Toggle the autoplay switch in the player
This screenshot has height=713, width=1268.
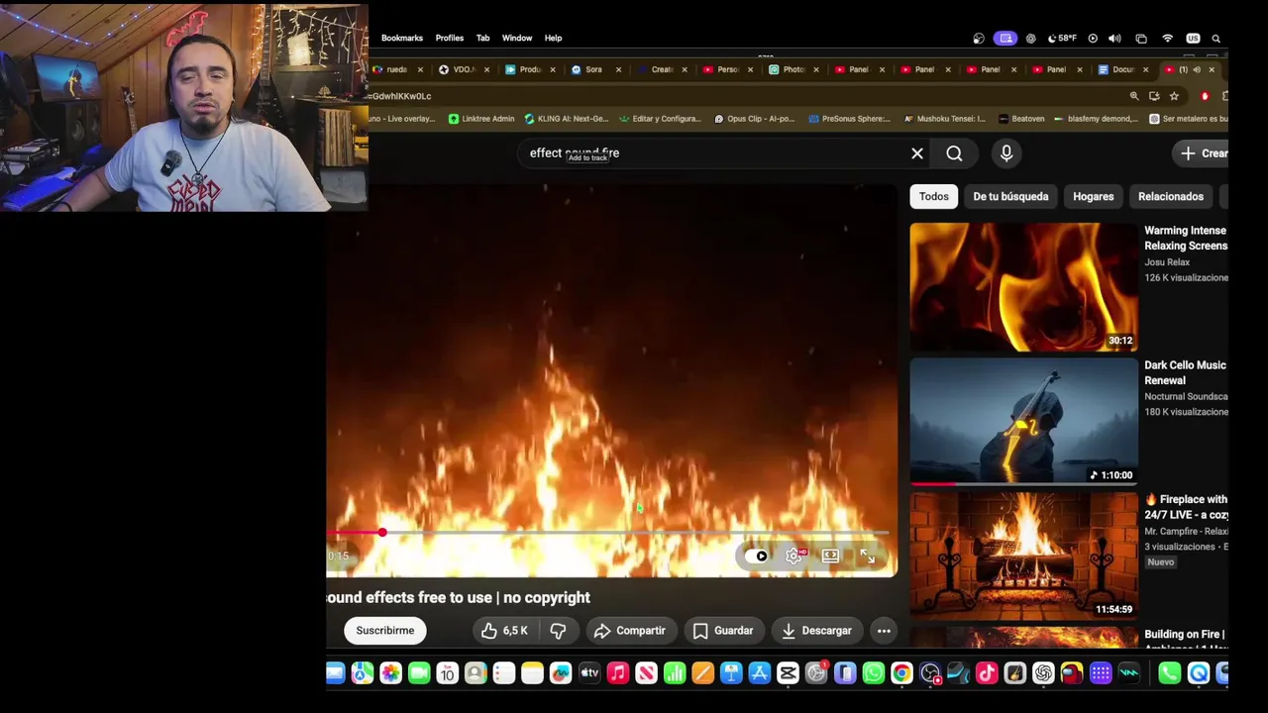pos(757,556)
